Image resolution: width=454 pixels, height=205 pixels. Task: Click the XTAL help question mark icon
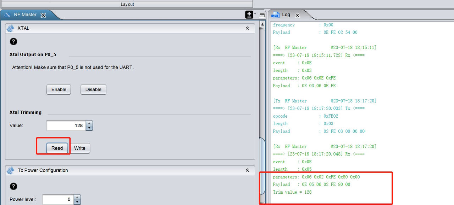(x=13, y=41)
